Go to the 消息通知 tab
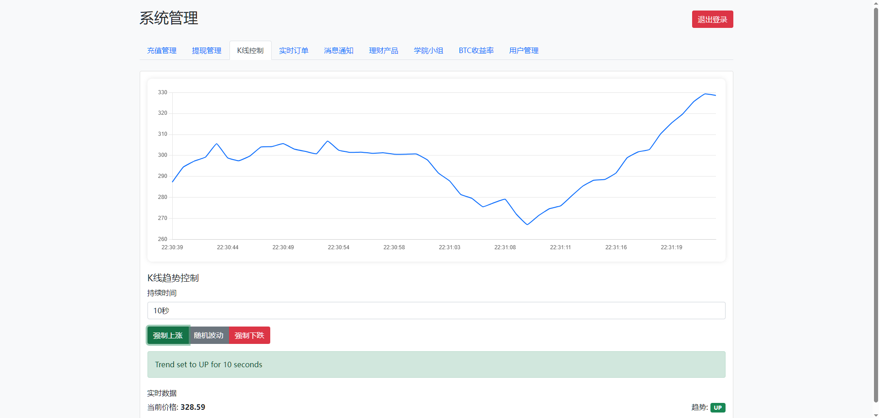The width and height of the screenshot is (879, 418). [x=338, y=50]
